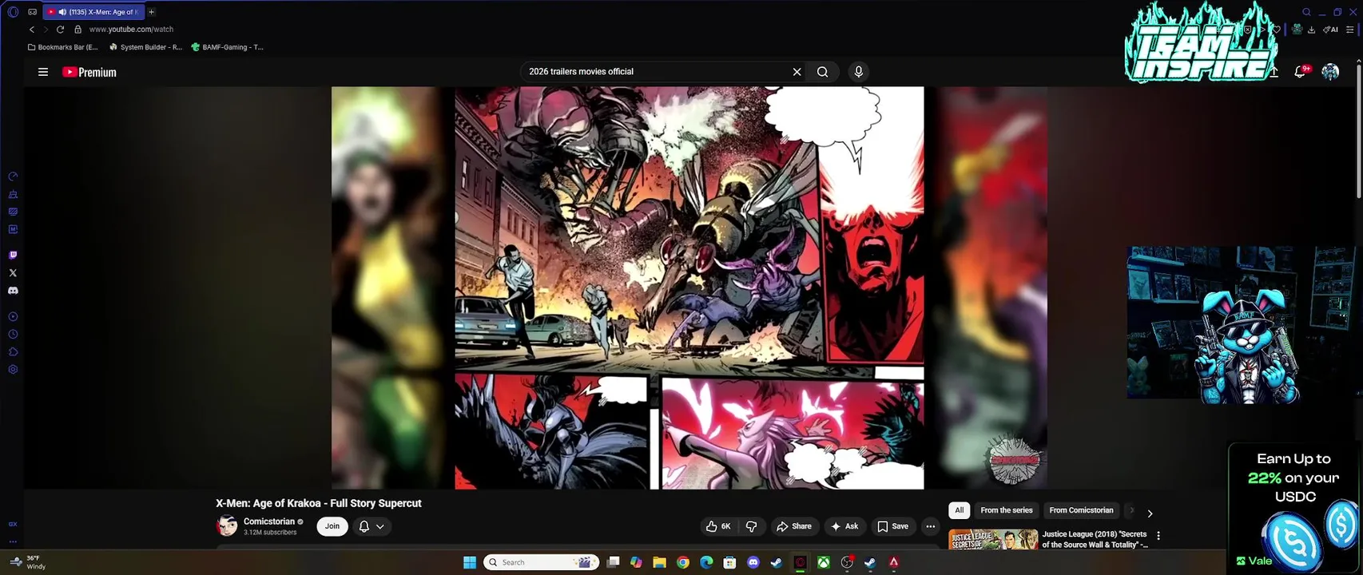Open Comicstorian channel avatar
This screenshot has height=575, width=1363.
tap(227, 526)
